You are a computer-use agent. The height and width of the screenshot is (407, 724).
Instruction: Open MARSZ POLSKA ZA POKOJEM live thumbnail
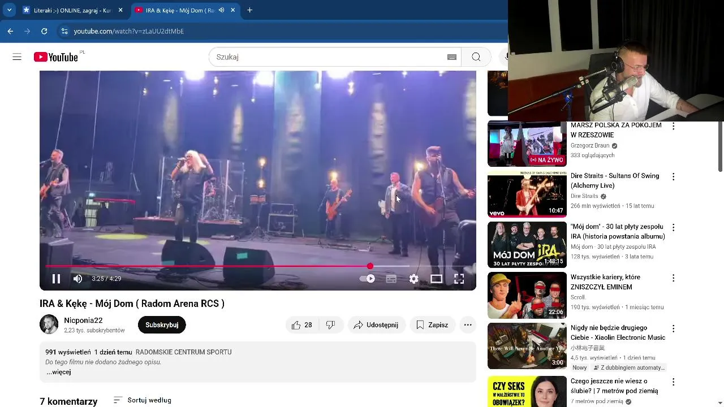(527, 144)
